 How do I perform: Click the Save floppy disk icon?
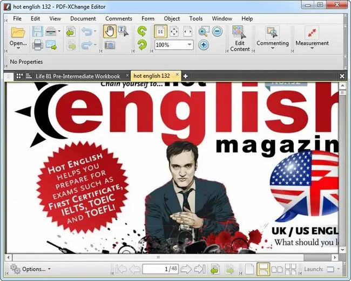[x=37, y=32]
